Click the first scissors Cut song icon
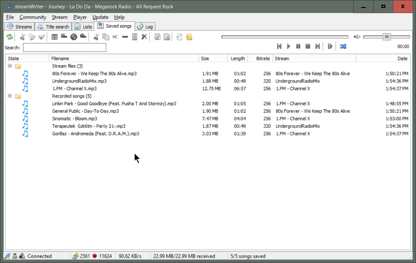Image resolution: width=416 pixels, height=263 pixels. pos(23,37)
